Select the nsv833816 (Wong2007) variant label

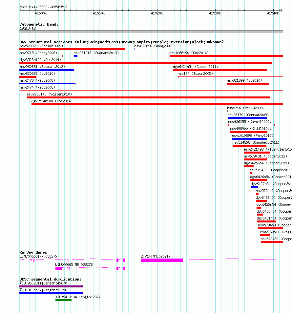[154, 46]
